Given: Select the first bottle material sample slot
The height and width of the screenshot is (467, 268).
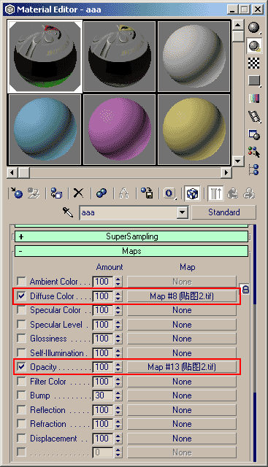Looking at the screenshot, I should tap(45, 56).
